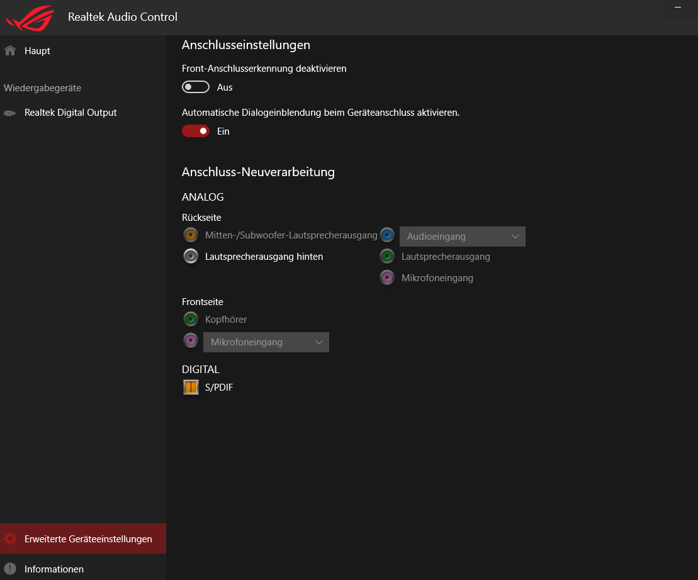Click the rear Mikrofoneingang label
This screenshot has width=698, height=580.
[x=437, y=277]
